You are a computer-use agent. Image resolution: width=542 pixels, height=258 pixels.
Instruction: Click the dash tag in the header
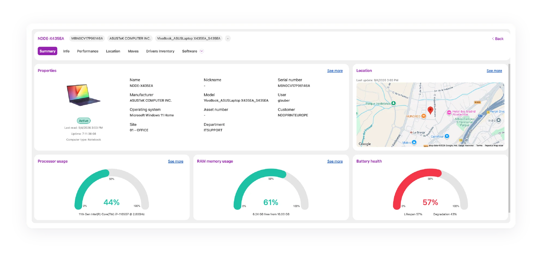pyautogui.click(x=228, y=38)
